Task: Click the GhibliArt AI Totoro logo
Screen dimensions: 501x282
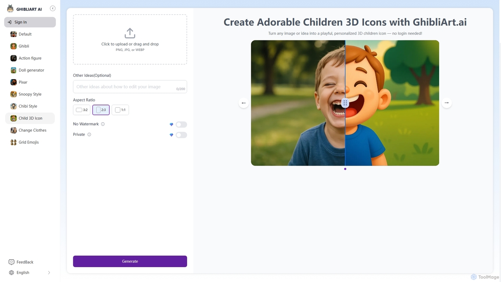Action: pyautogui.click(x=10, y=9)
